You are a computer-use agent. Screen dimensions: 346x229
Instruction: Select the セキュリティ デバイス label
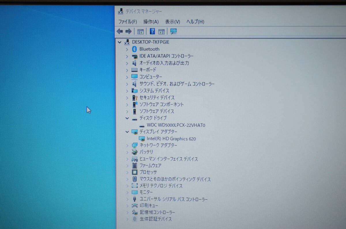click(x=157, y=98)
